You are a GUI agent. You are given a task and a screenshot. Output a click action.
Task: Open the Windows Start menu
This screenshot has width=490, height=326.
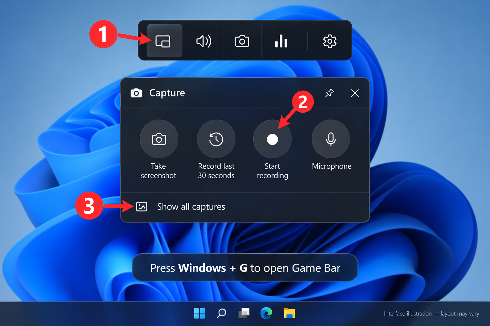(200, 313)
